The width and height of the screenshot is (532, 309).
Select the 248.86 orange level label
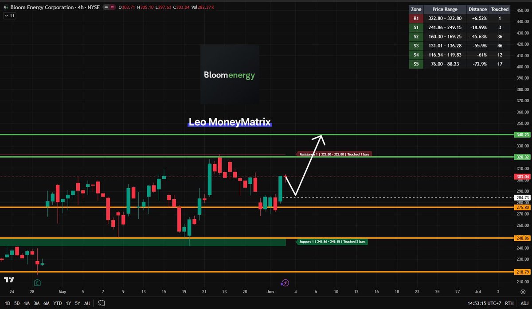tap(522, 238)
